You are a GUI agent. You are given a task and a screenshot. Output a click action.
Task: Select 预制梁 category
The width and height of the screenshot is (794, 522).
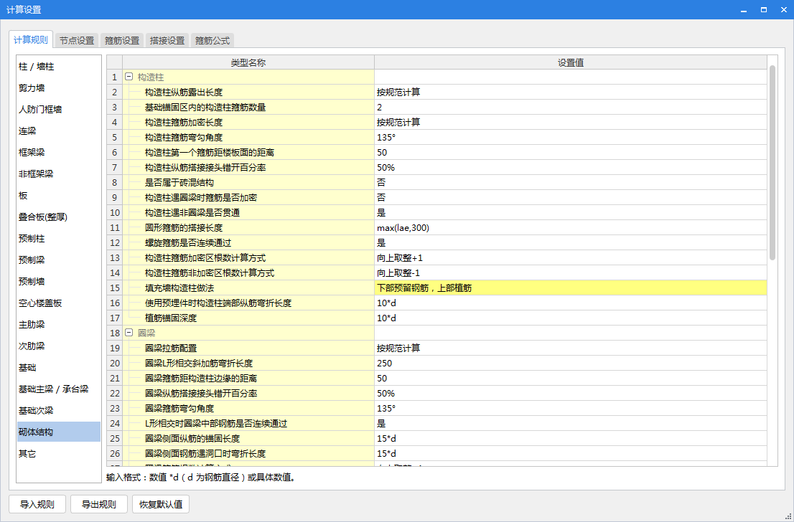click(59, 260)
